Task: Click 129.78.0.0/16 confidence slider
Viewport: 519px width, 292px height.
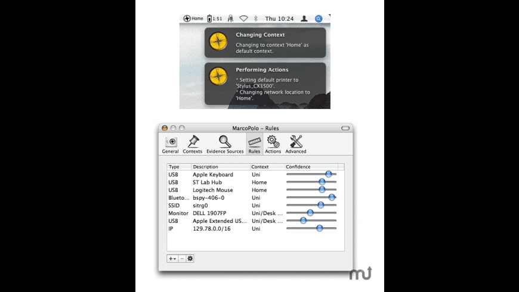Action: tap(319, 228)
